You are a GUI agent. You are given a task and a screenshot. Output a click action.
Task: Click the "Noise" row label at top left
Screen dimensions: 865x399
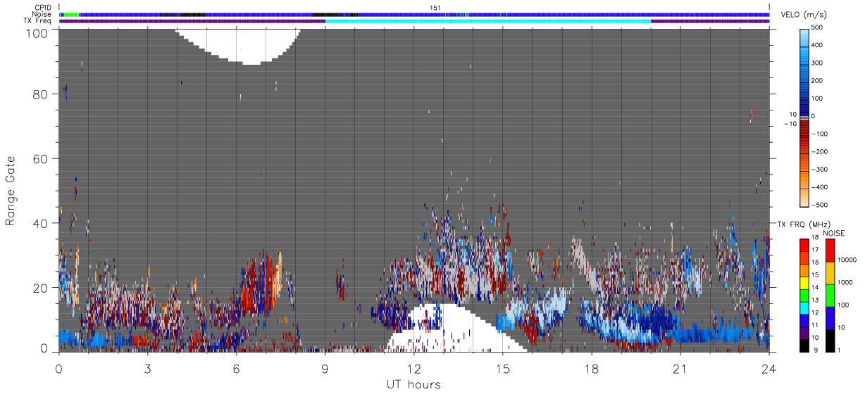(42, 14)
